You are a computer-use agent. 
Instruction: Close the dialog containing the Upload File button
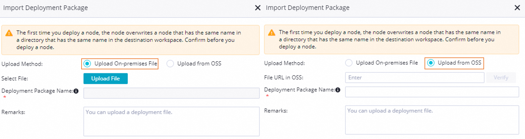tap(258, 8)
